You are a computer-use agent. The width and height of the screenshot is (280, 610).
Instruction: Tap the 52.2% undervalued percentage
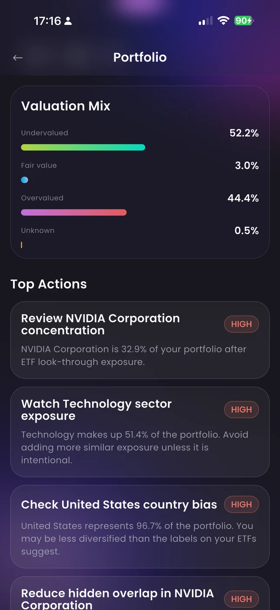click(x=244, y=133)
